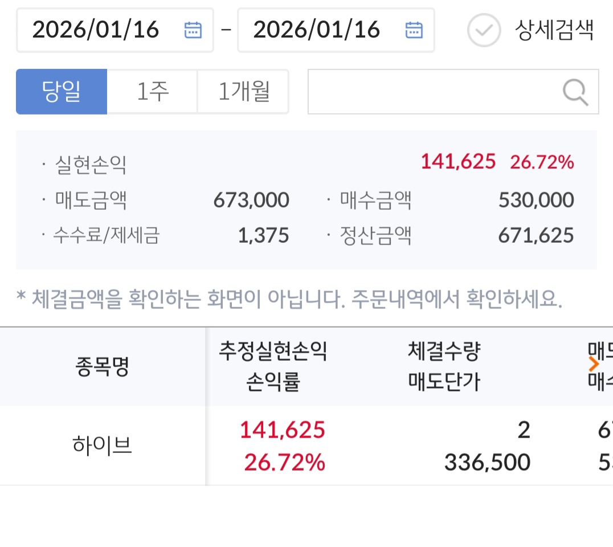
Task: Tap the magnifier search icon
Action: [575, 92]
